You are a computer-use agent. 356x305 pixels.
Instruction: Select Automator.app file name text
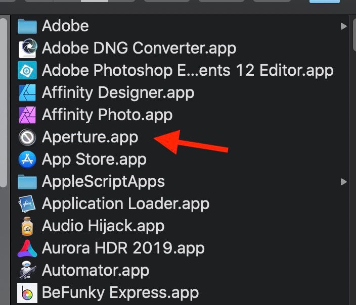click(96, 271)
